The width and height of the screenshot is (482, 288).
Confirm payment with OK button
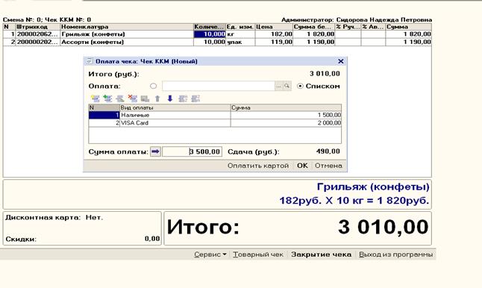tap(302, 166)
